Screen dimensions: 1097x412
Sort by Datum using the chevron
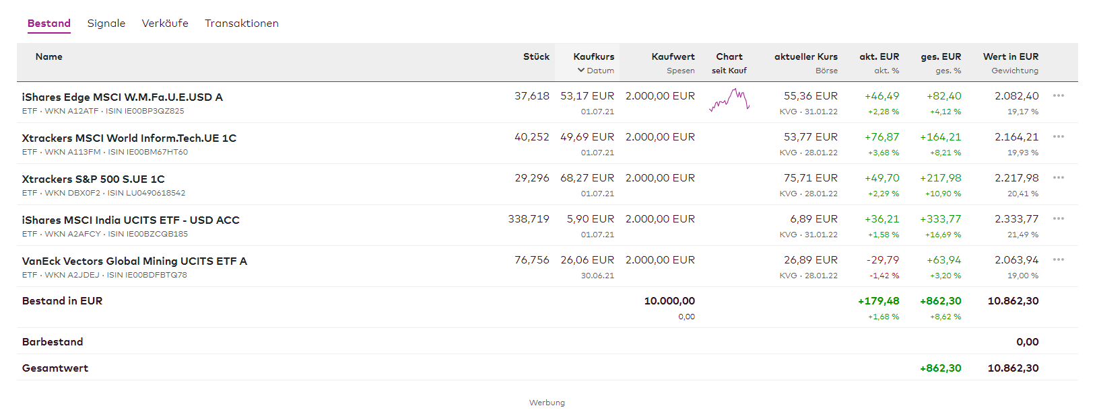pyautogui.click(x=581, y=71)
